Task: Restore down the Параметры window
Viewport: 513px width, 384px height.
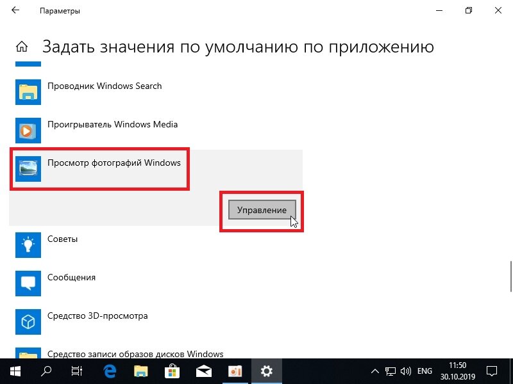Action: 469,10
